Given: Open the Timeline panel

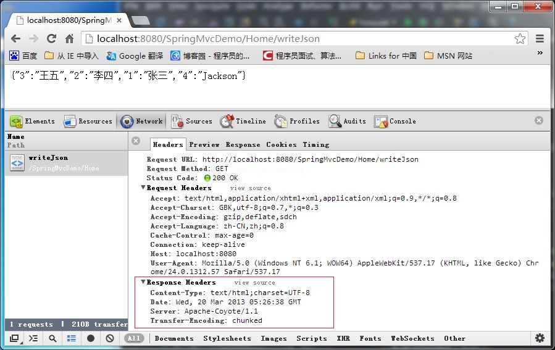Looking at the screenshot, I should point(243,122).
